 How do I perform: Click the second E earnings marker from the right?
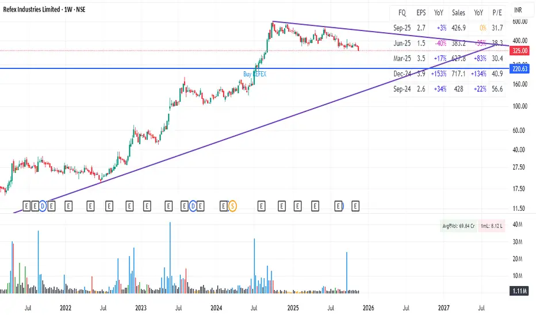click(x=338, y=206)
